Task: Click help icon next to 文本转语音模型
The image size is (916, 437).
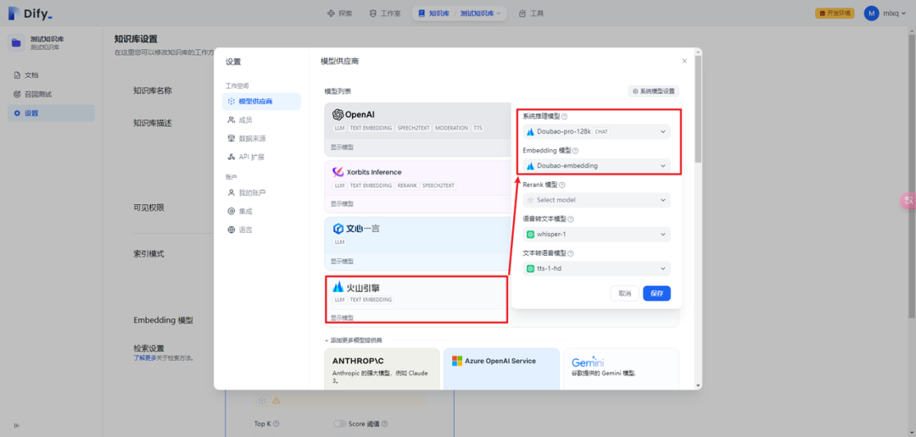Action: click(571, 254)
